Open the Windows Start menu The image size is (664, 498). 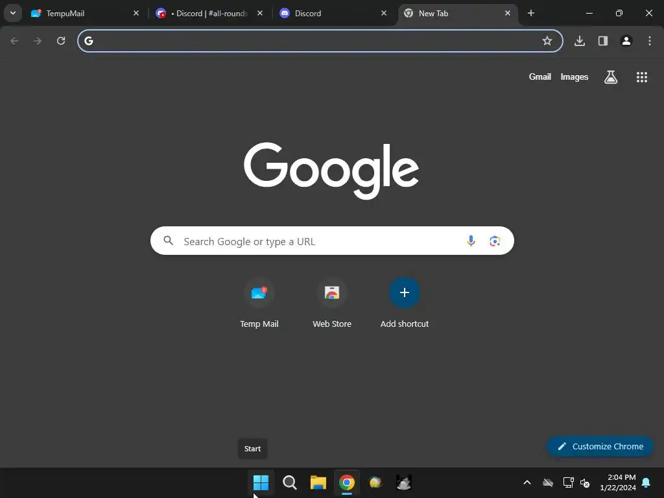click(x=261, y=482)
